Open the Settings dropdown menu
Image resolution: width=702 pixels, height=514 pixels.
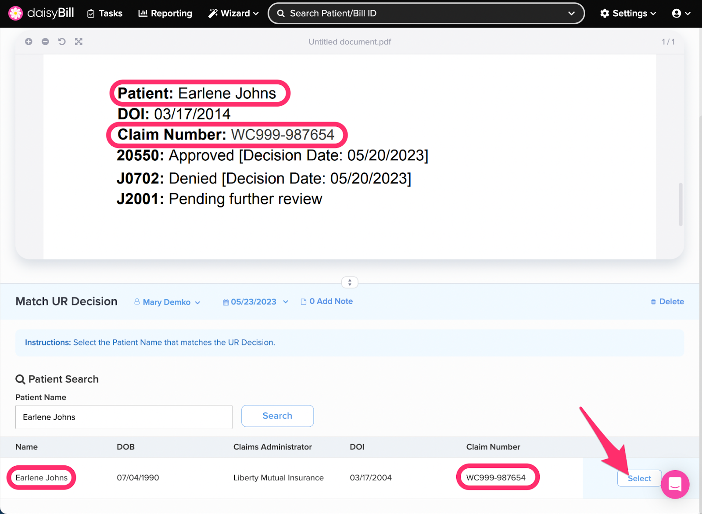coord(628,13)
